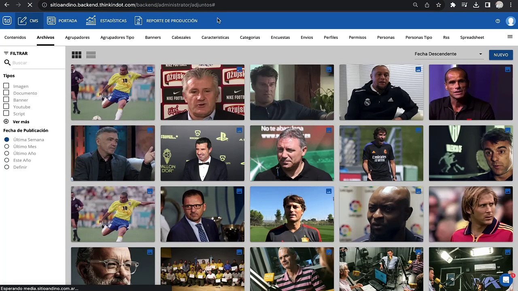518x291 pixels.
Task: Open the Reporte de Producción section
Action: (x=166, y=21)
